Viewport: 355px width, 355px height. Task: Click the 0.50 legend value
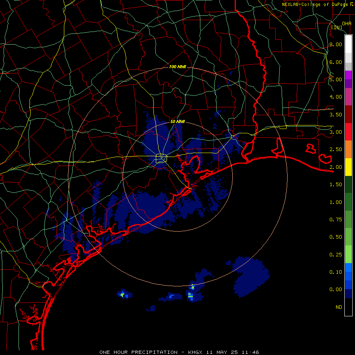coord(336,237)
